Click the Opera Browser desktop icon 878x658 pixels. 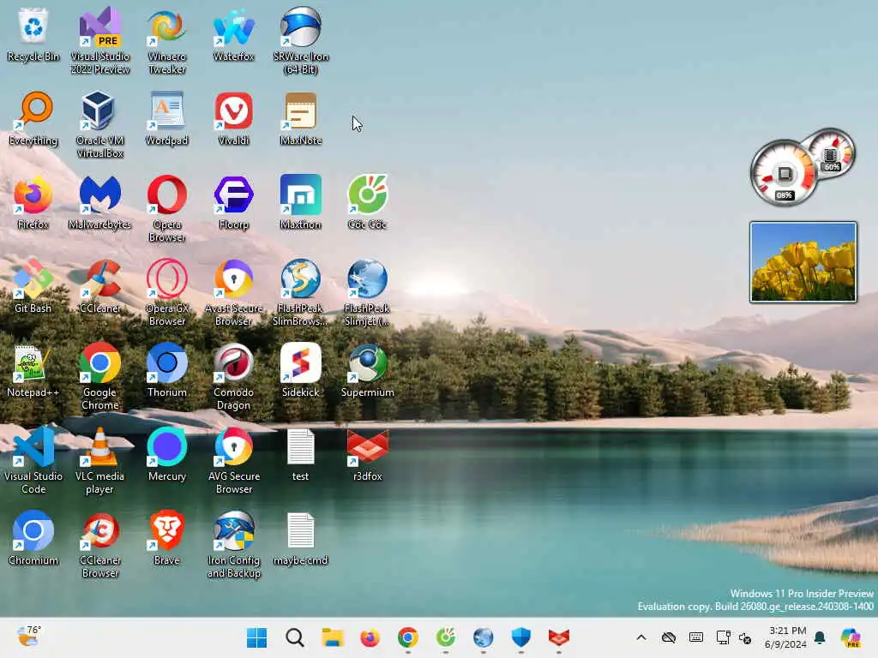pyautogui.click(x=167, y=209)
